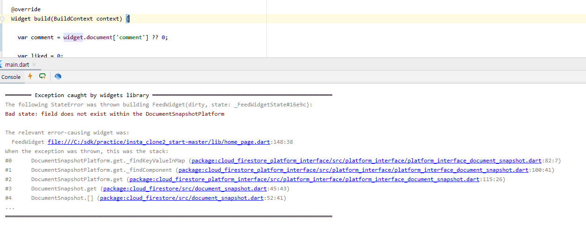Trigger Flutter Hot Restart green arrow icon
Screen dimensions: 586x225
click(x=43, y=76)
